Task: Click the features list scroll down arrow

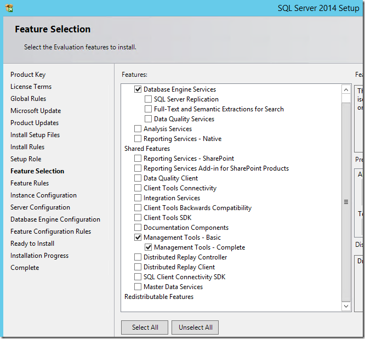Action: coord(346,306)
